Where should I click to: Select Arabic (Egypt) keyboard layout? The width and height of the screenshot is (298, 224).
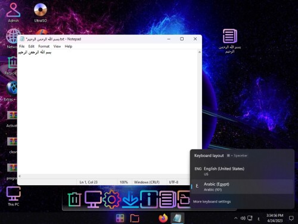[x=242, y=186]
